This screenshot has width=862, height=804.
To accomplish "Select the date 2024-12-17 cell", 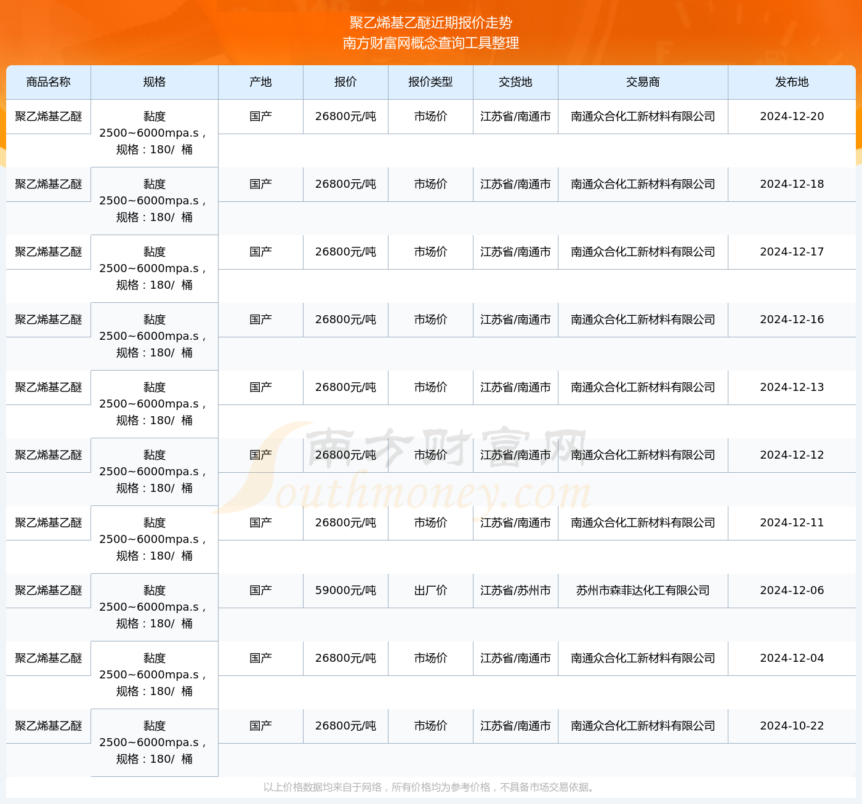I will pos(792,252).
